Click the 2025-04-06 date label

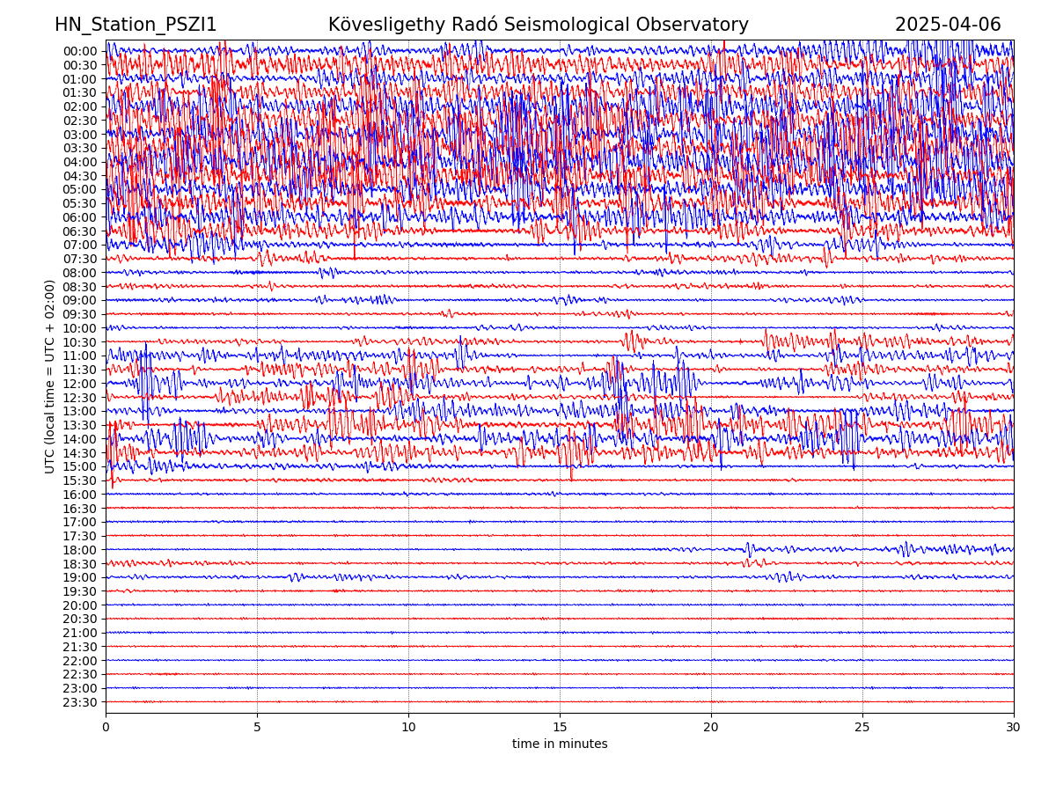[x=947, y=25]
